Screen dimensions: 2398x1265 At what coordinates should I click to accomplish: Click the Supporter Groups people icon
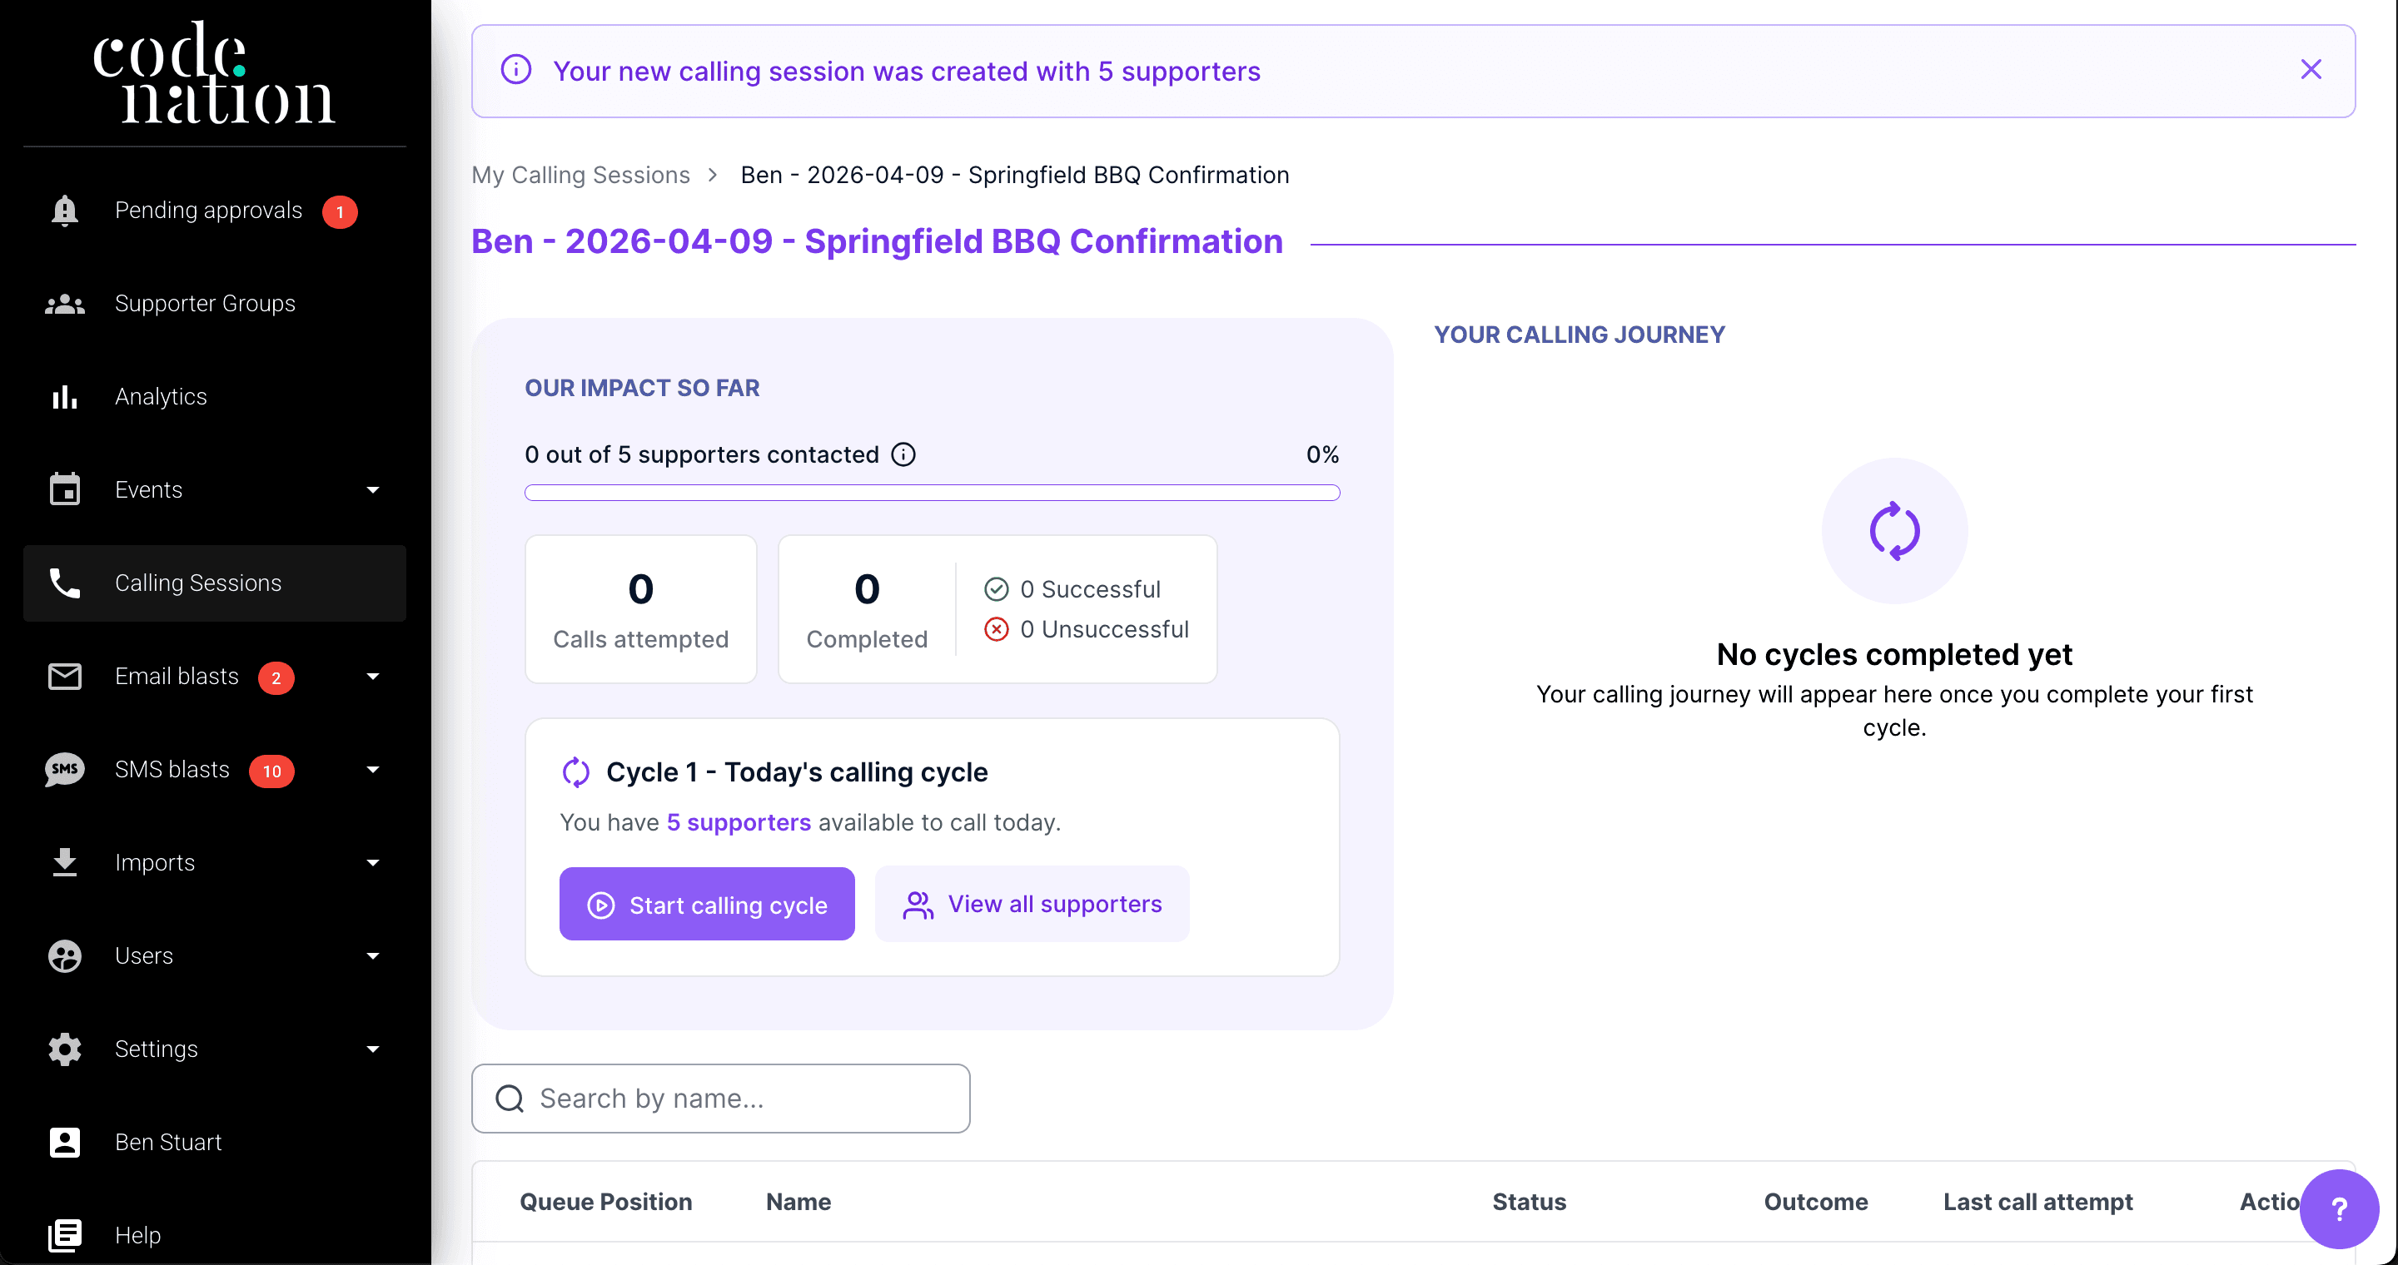click(x=64, y=304)
